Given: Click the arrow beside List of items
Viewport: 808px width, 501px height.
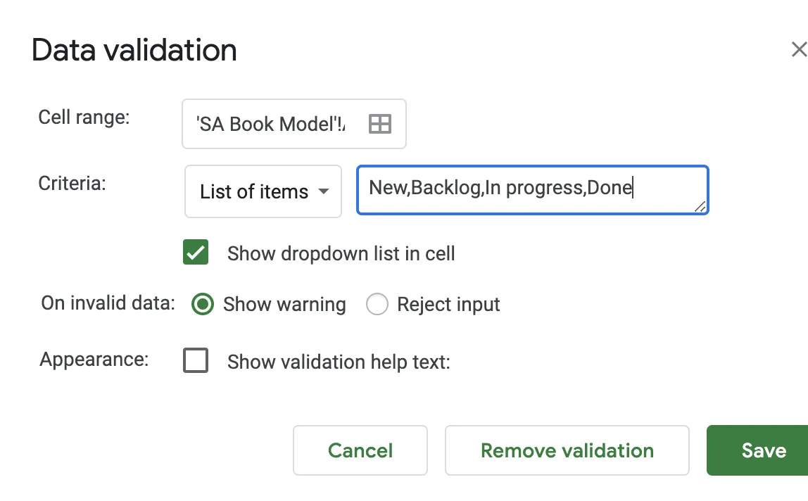Looking at the screenshot, I should [324, 191].
